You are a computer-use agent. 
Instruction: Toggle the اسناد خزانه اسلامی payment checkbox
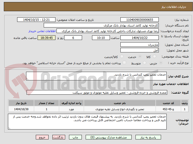124,63
